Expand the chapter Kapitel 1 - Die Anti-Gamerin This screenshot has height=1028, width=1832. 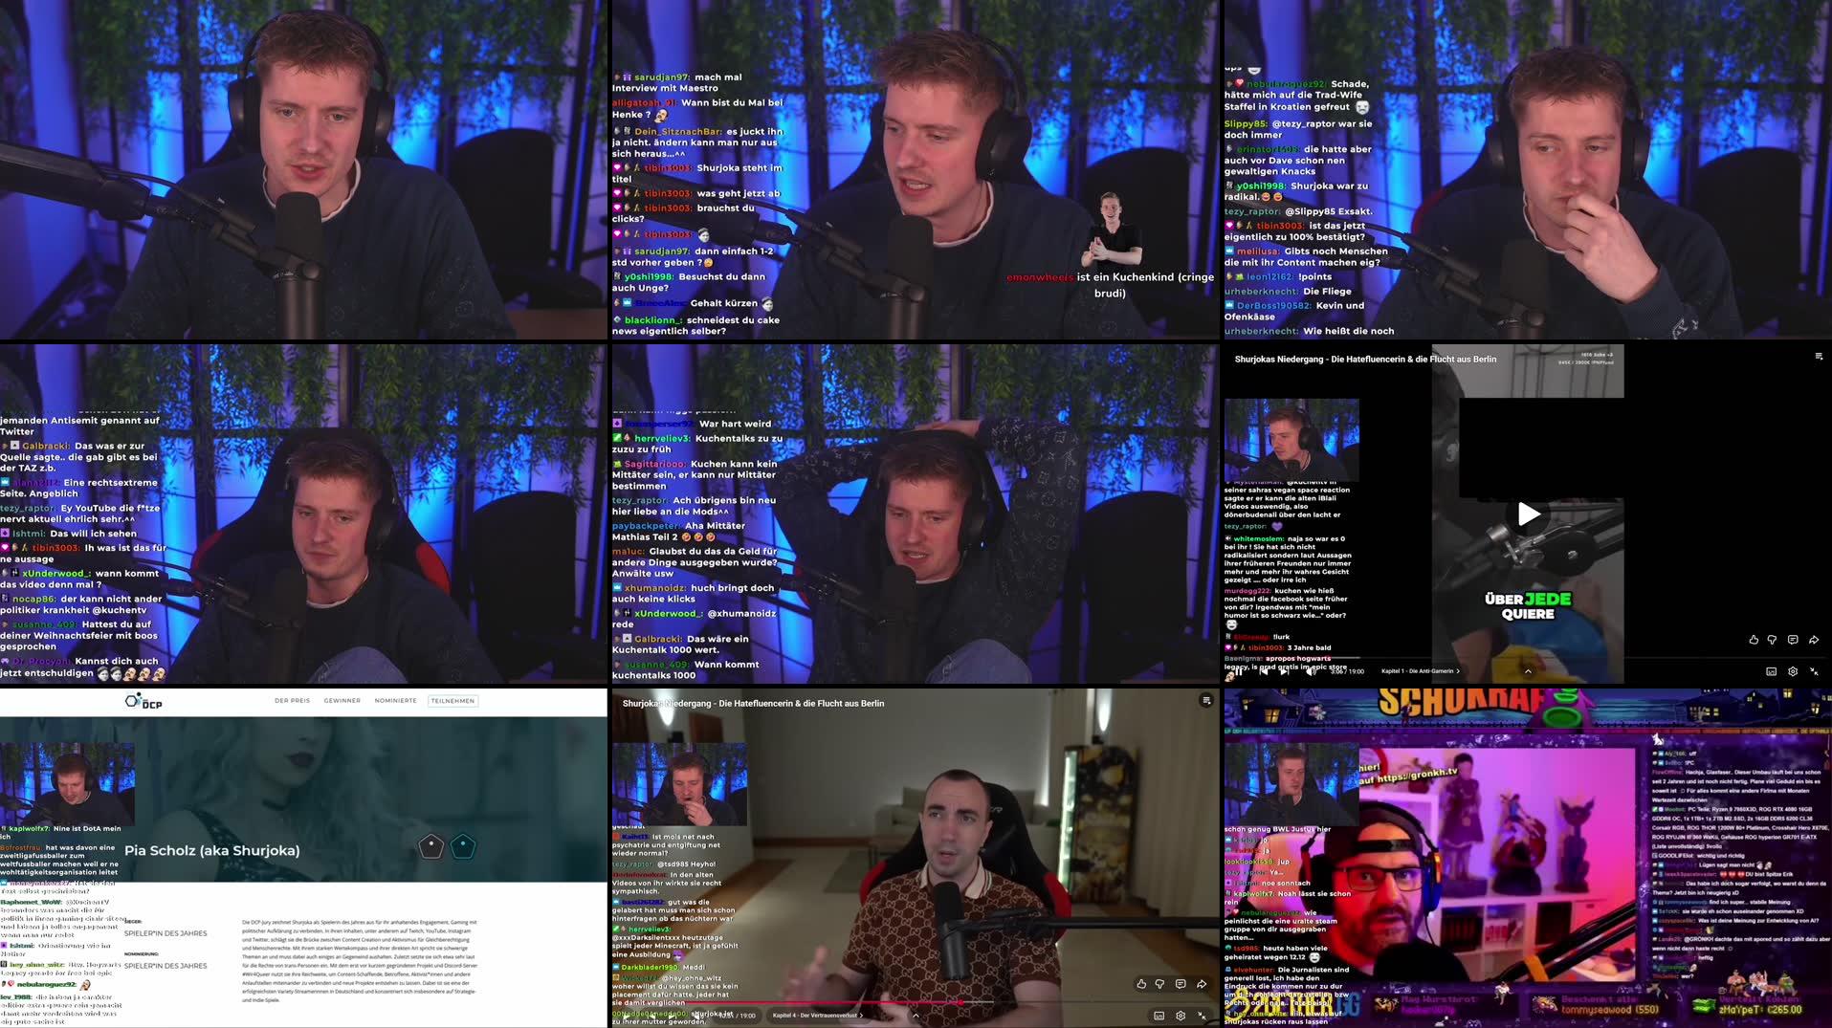pyautogui.click(x=1420, y=672)
